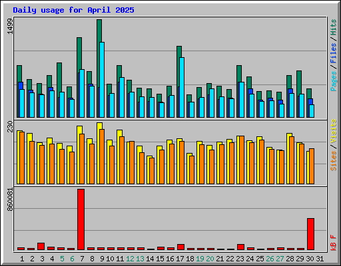Select green weekend day 19 label

(x=200, y=259)
